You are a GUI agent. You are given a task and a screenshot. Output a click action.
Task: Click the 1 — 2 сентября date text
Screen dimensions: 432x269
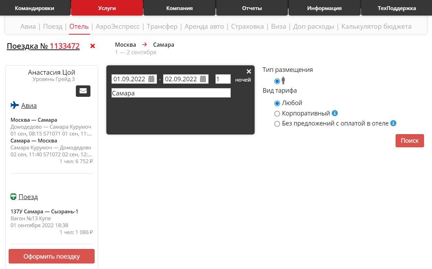pyautogui.click(x=135, y=52)
